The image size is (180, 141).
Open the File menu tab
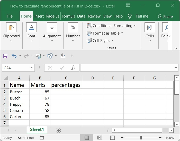tap(10, 16)
